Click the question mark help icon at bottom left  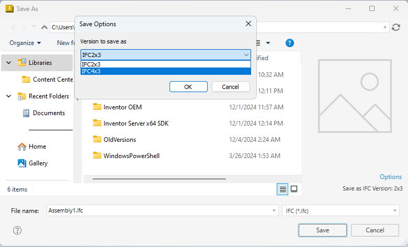pyautogui.click(x=17, y=230)
